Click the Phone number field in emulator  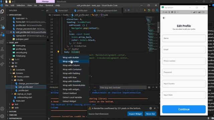[x=184, y=61]
